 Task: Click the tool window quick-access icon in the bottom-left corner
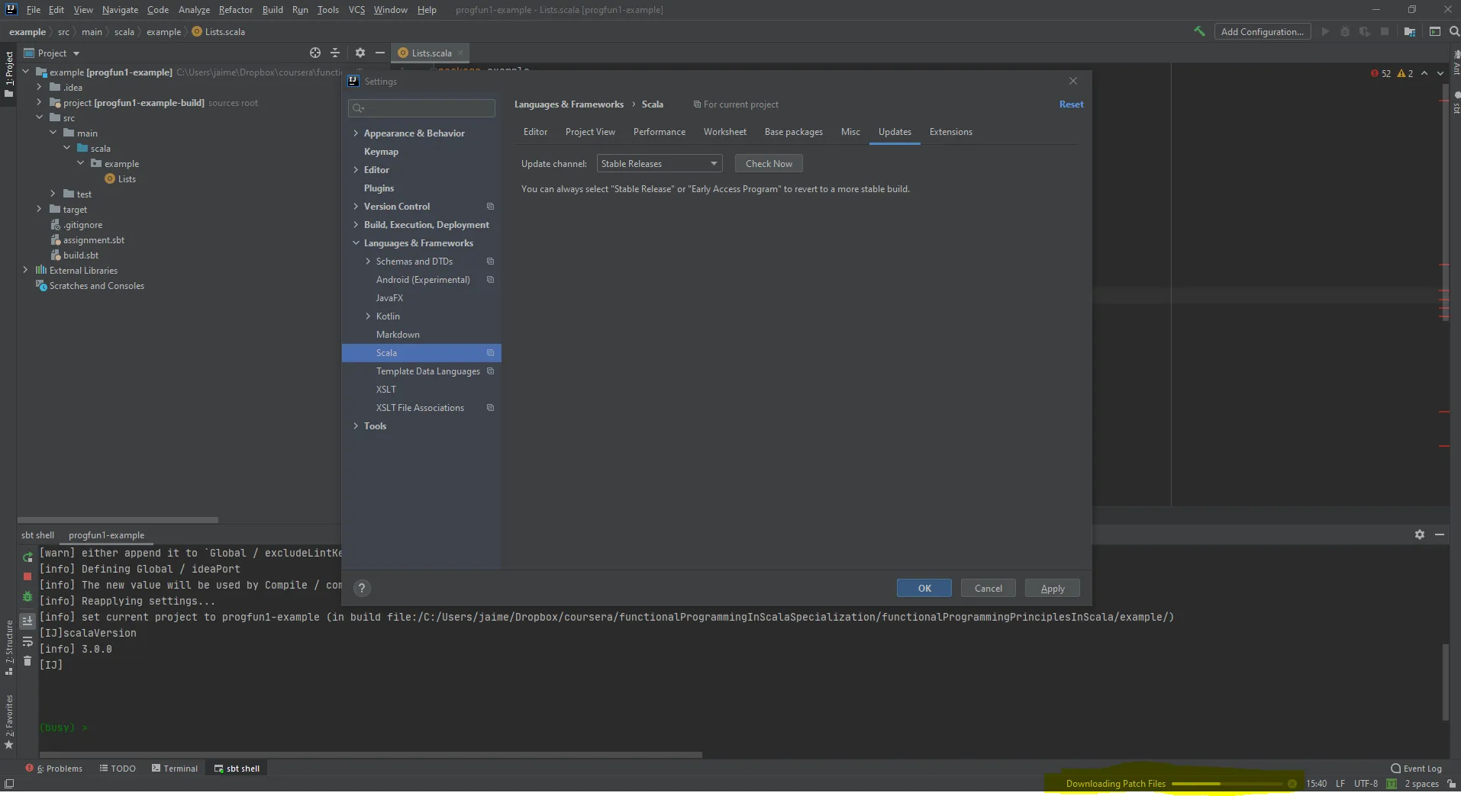(x=9, y=783)
